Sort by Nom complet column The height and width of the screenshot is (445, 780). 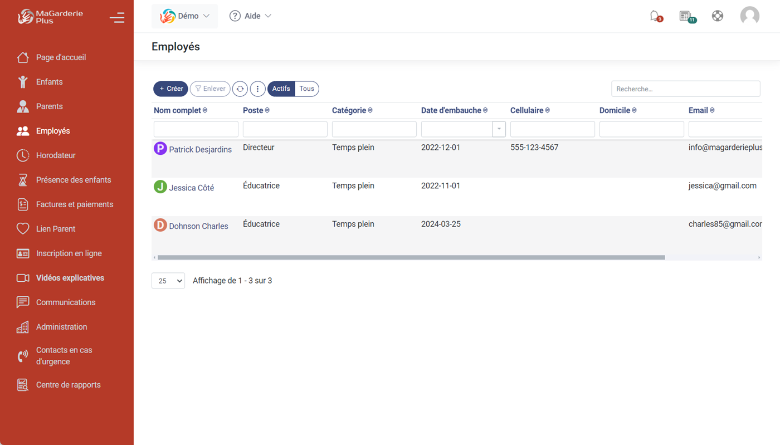point(181,110)
